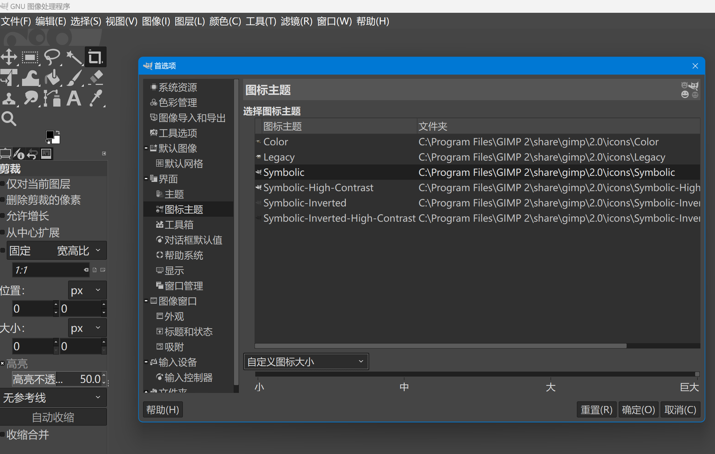Enable the 从中心扩展 option

pyautogui.click(x=2, y=233)
